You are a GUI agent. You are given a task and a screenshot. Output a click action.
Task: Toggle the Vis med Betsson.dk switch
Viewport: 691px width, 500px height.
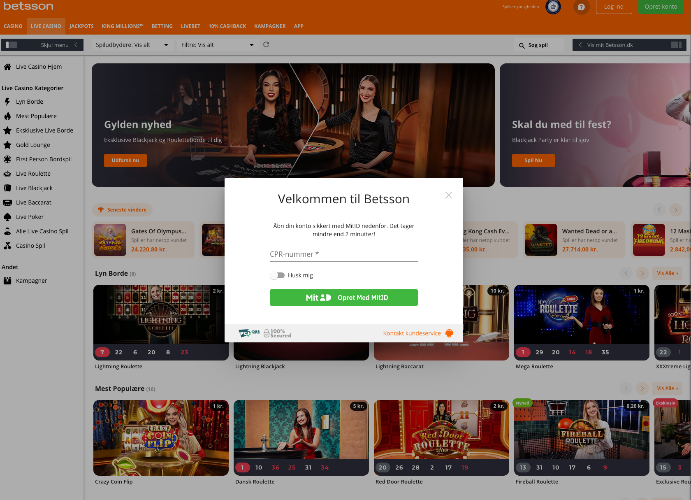click(x=676, y=44)
